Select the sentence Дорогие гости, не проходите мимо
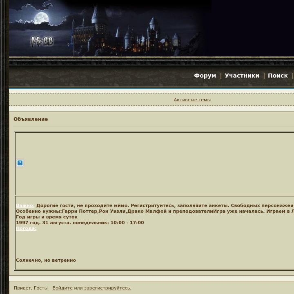Screen dimensions: 294x294 tap(83, 205)
